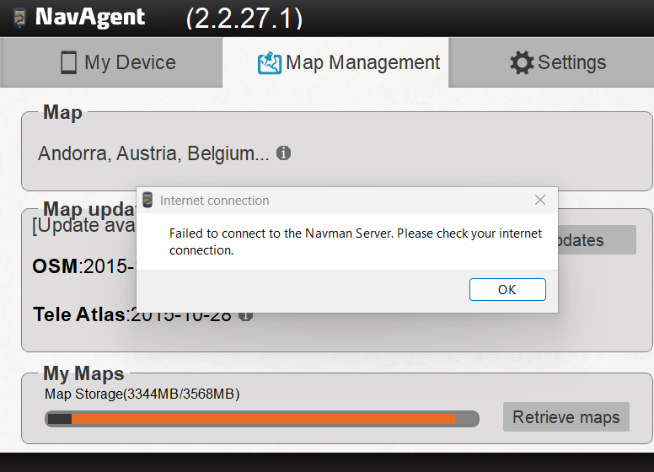The image size is (654, 472).
Task: Click the NavAgent version number 2.2.27.1
Action: [x=244, y=19]
